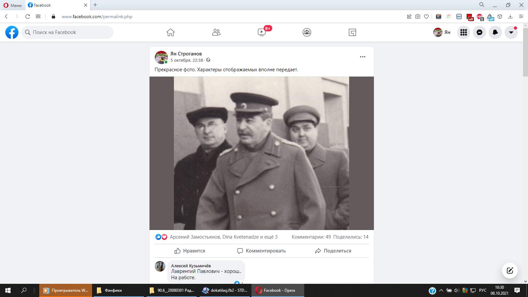The height and width of the screenshot is (297, 528).
Task: Open the ABP ad blocker extension icon
Action: point(480,17)
